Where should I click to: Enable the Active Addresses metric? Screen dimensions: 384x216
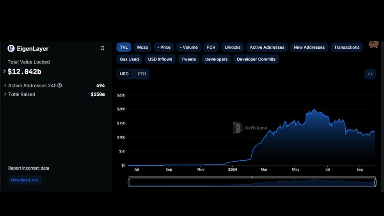click(x=267, y=47)
